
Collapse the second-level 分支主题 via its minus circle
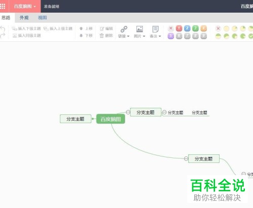164,112
